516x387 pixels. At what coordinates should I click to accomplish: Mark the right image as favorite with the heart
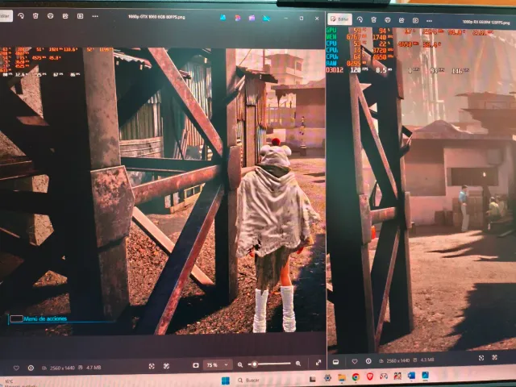(x=355, y=361)
